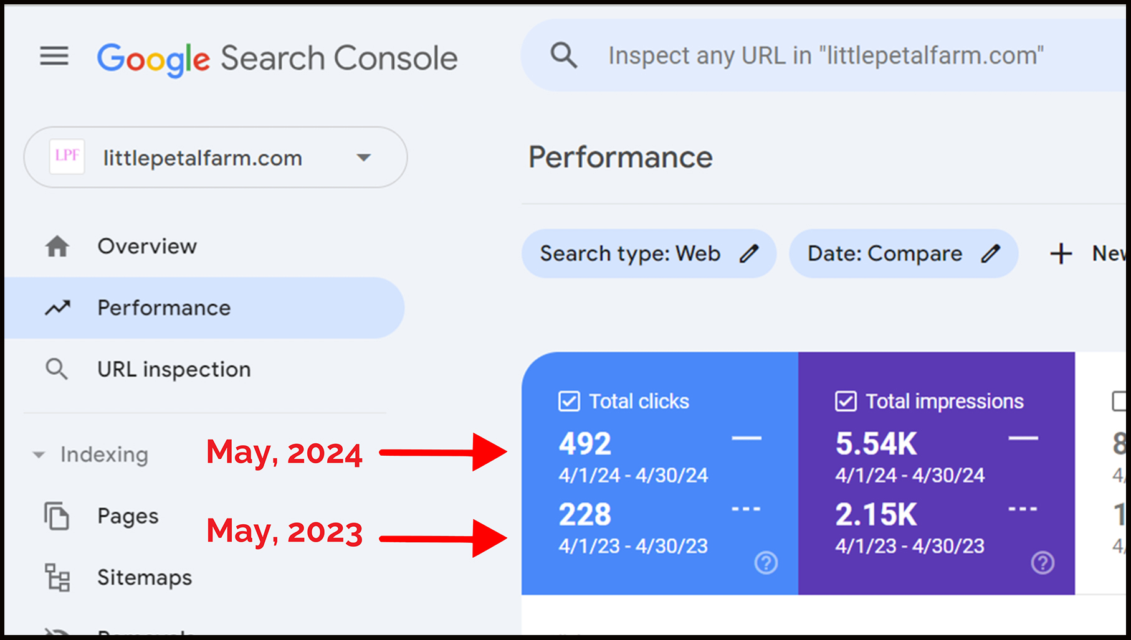This screenshot has height=640, width=1131.
Task: Click the URL inspection magnifier icon
Action: tap(57, 369)
